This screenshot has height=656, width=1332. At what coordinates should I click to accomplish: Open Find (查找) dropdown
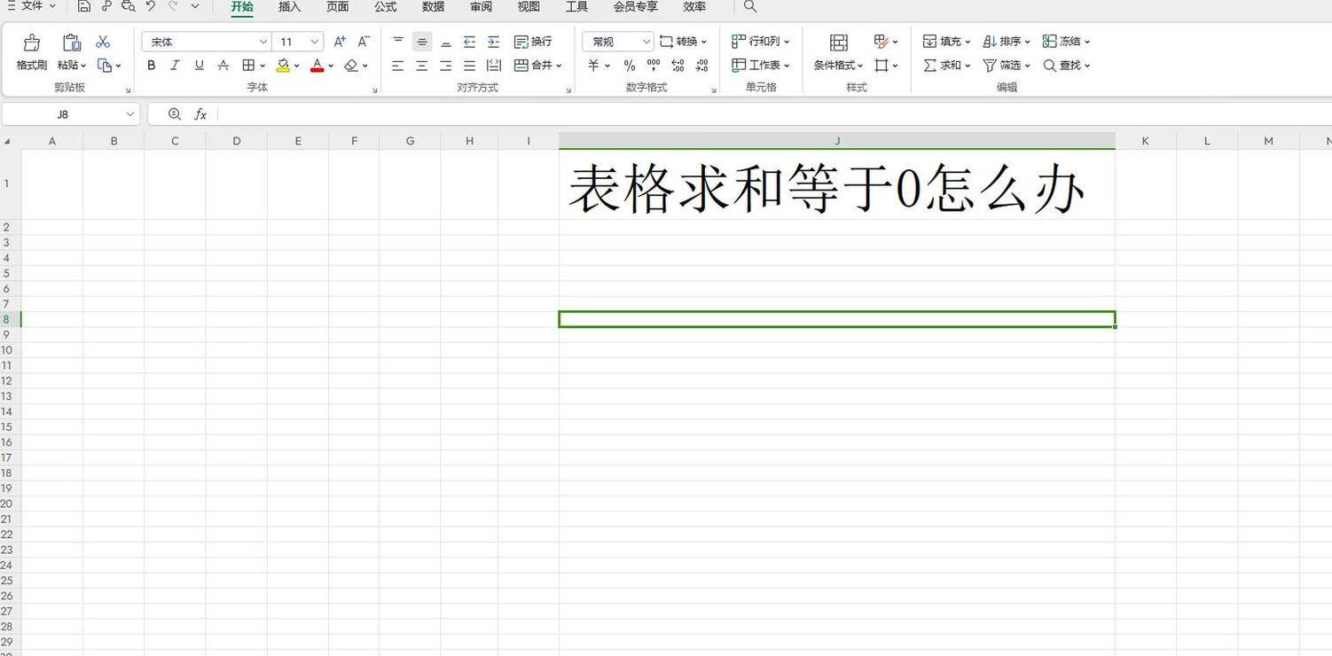coord(1066,66)
